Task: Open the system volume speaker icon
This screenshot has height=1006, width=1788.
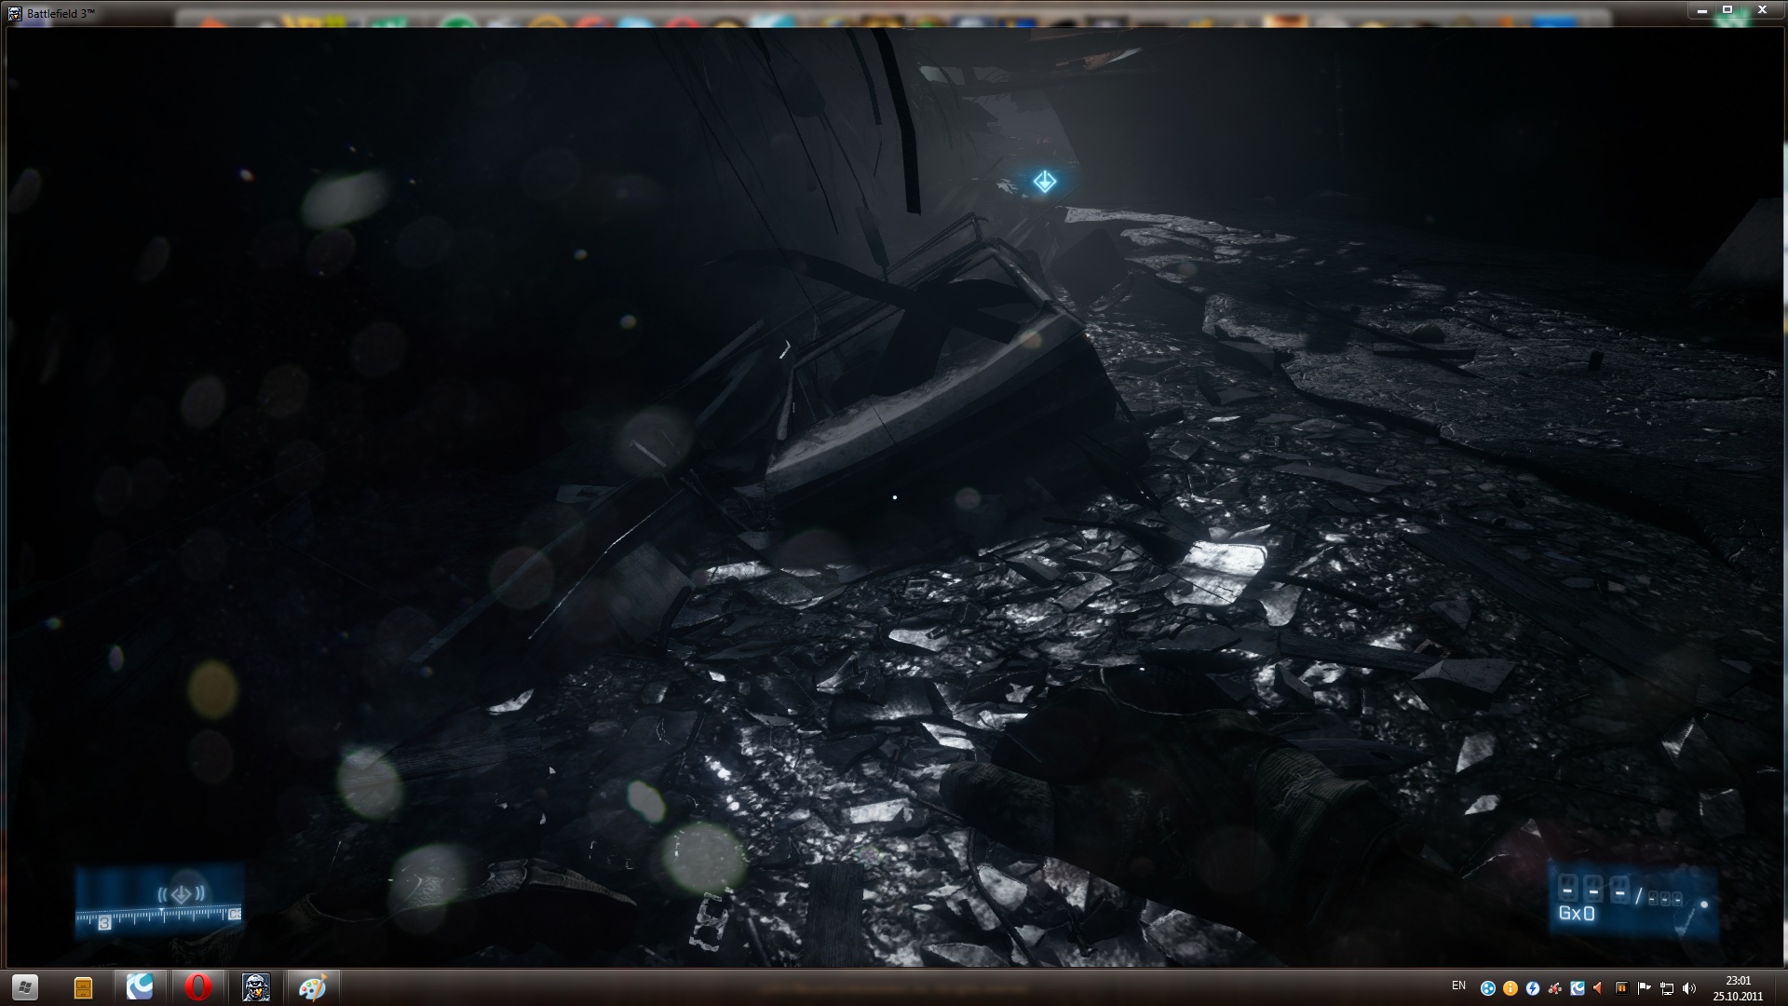Action: click(x=1689, y=988)
